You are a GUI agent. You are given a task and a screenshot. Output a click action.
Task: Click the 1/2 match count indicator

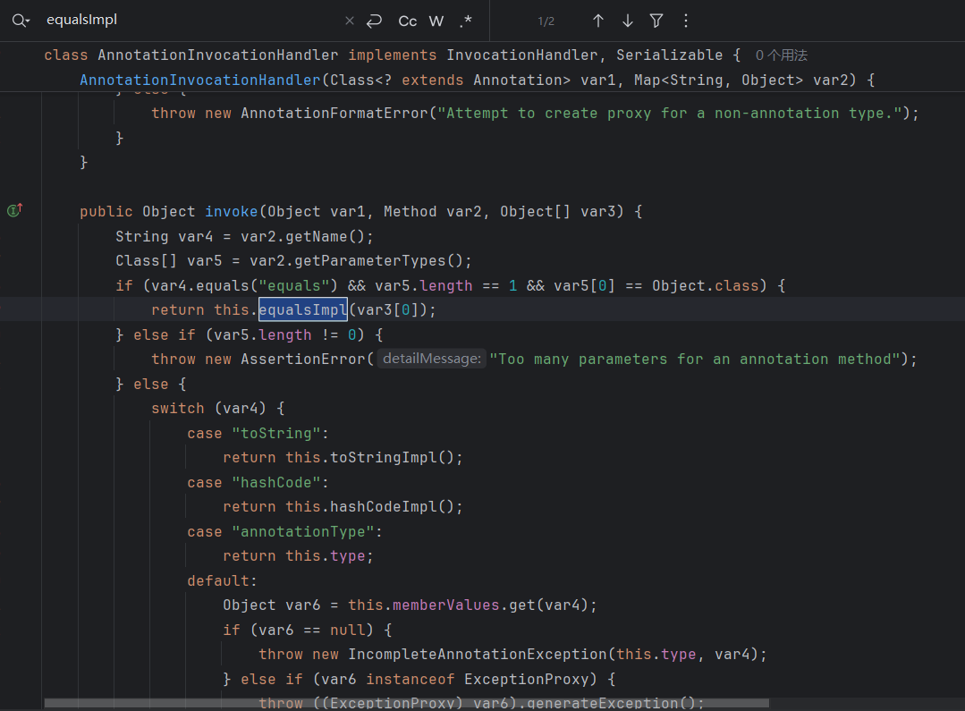click(x=546, y=21)
